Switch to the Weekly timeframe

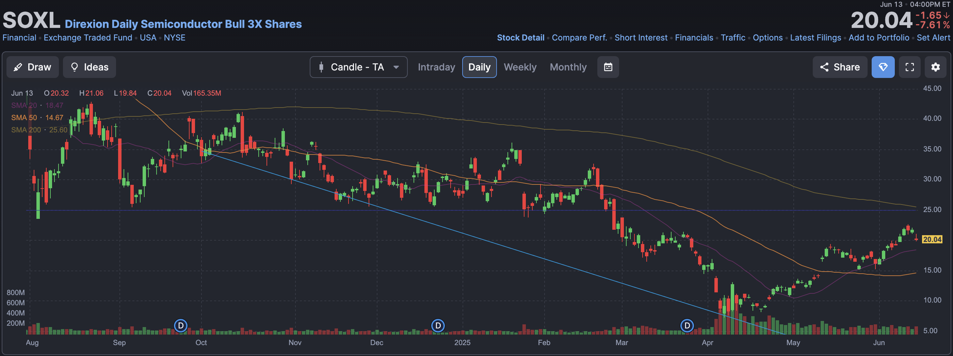tap(520, 67)
